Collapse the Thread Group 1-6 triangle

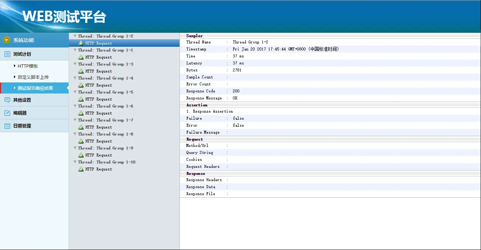point(75,106)
